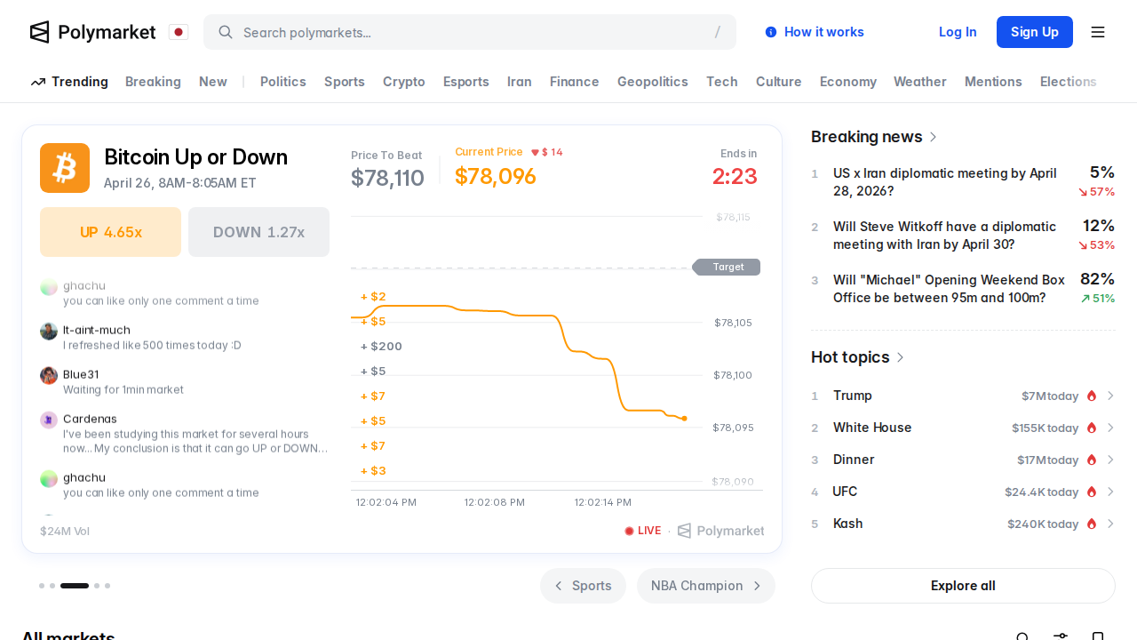
Task: Click Blue31's avatar
Action: 49,375
